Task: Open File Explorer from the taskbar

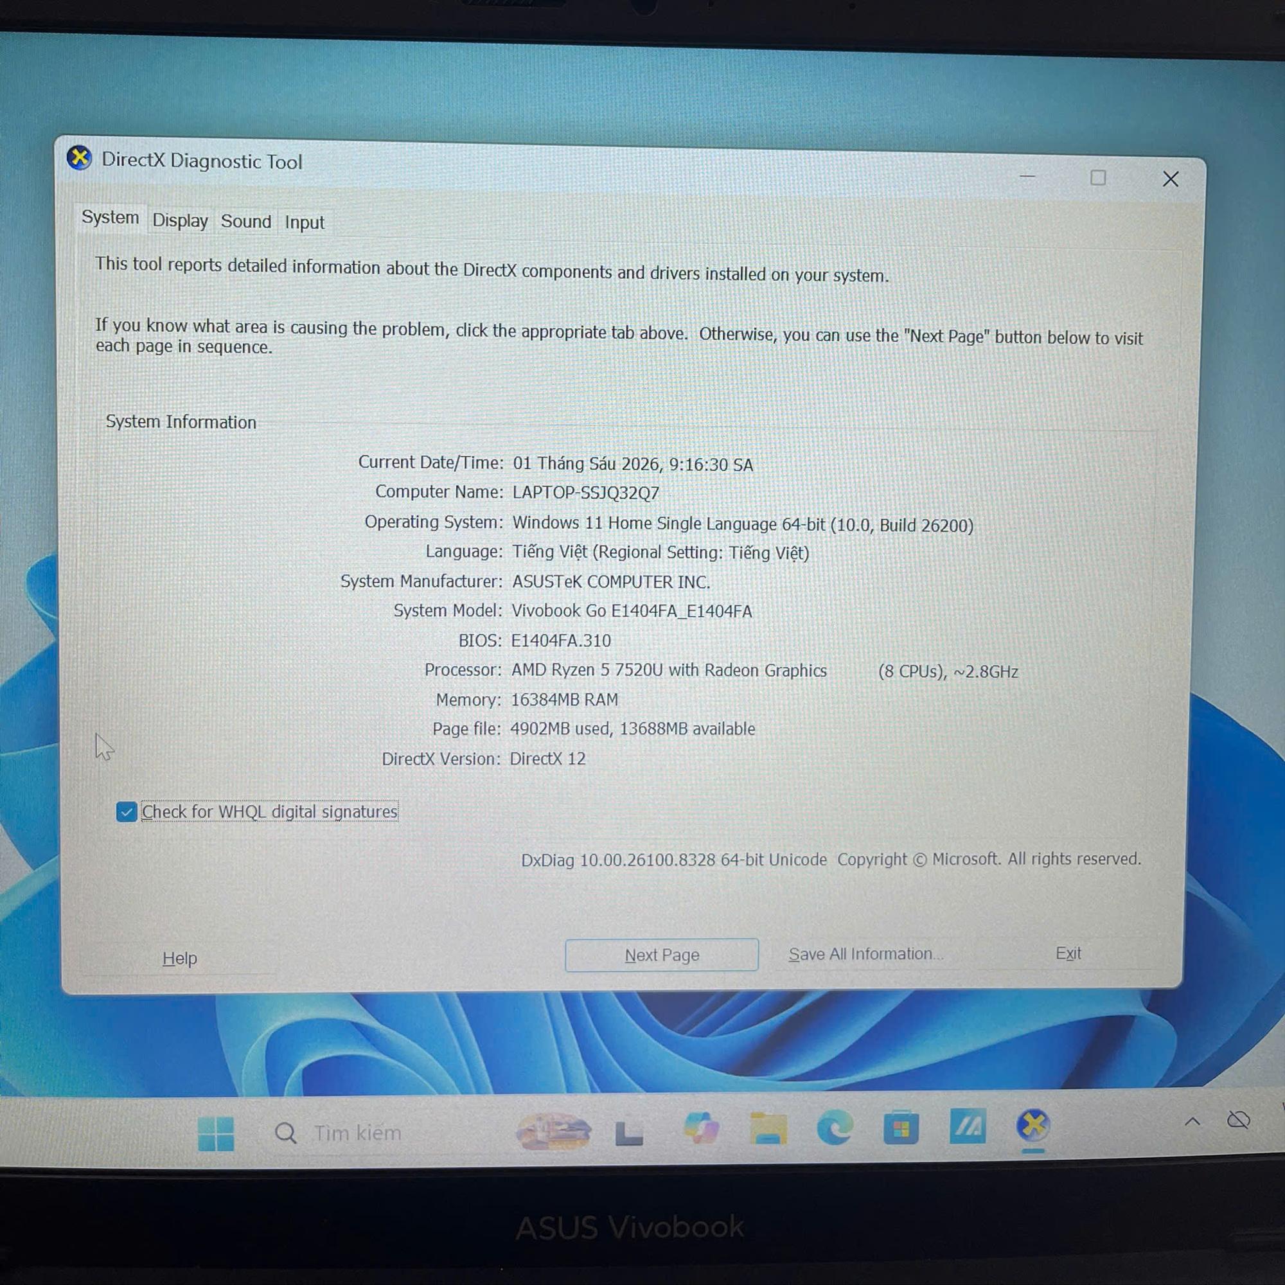Action: [x=768, y=1129]
